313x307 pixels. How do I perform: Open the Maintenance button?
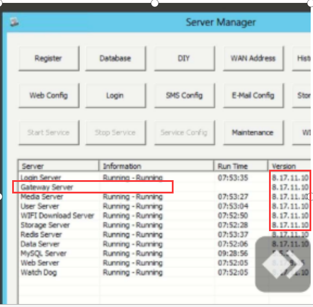point(253,133)
